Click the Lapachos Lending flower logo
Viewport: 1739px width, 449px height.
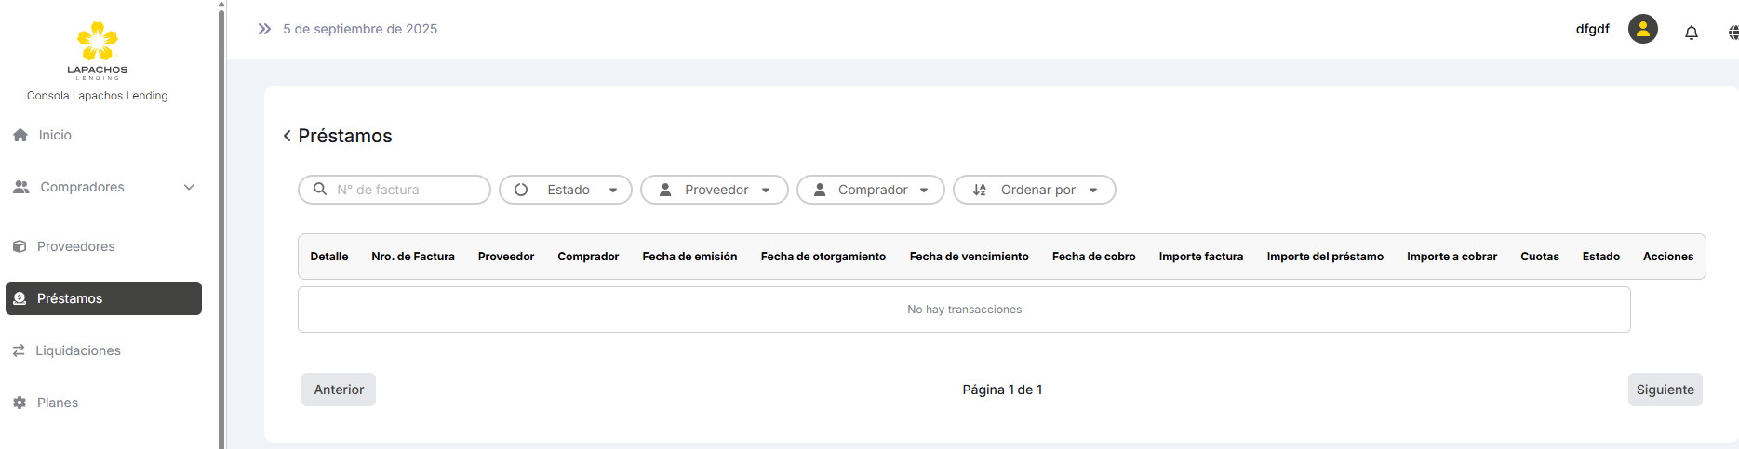98,43
